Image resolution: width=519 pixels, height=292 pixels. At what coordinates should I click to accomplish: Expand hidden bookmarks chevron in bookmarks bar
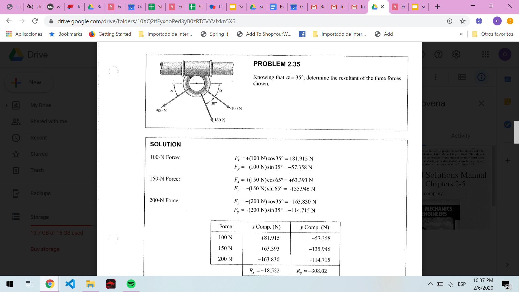[461, 34]
